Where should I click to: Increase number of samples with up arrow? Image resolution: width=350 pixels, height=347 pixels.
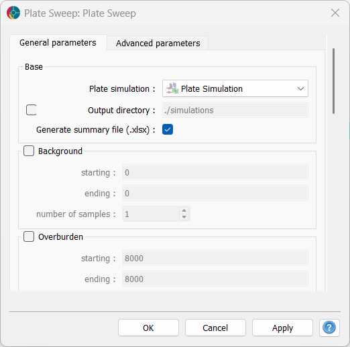(x=184, y=210)
